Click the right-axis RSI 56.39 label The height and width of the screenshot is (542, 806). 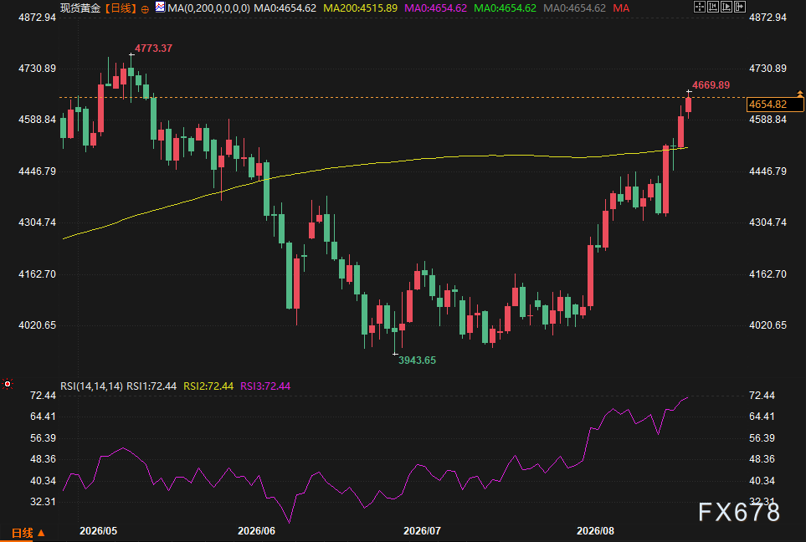pos(762,437)
